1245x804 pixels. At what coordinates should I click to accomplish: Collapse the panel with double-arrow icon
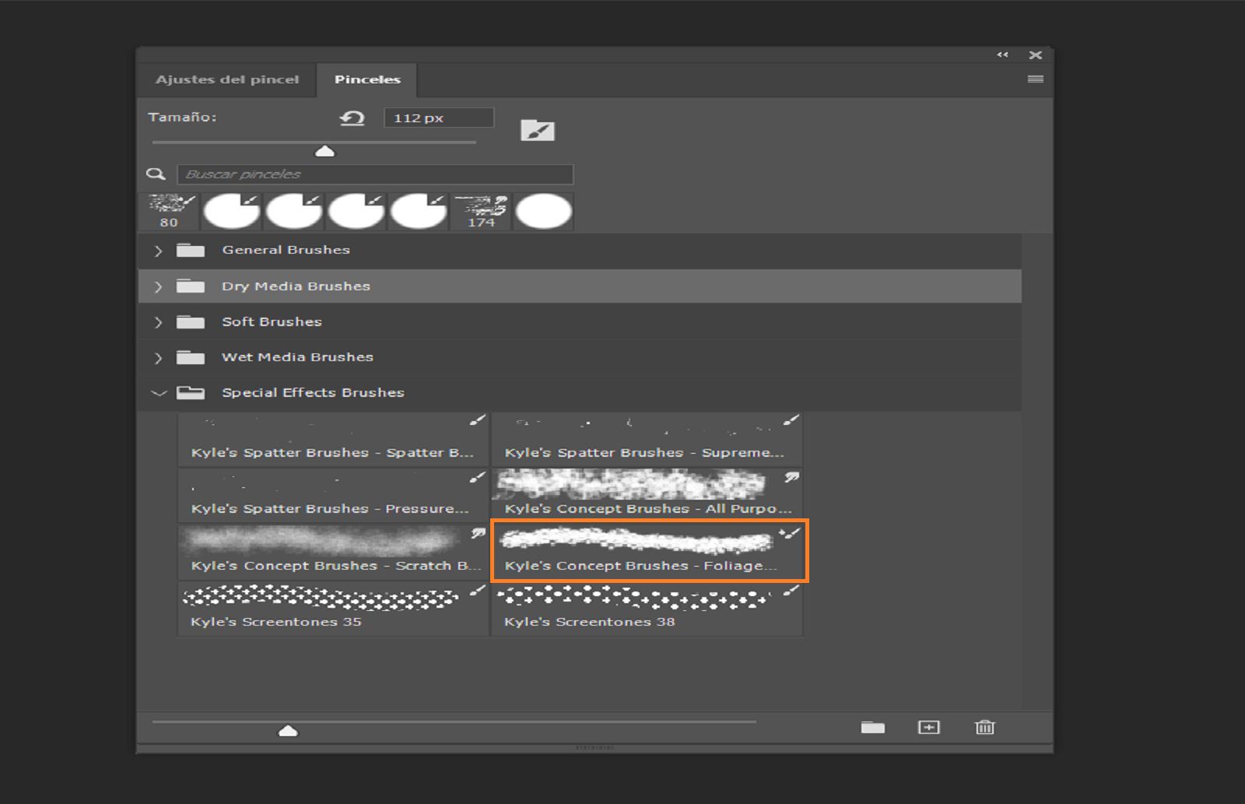(1001, 54)
